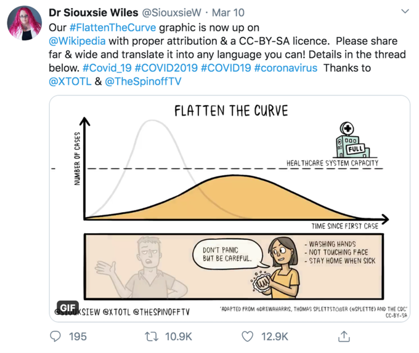Click the retweet arrows icon
Image resolution: width=419 pixels, height=353 pixels.
[151, 336]
